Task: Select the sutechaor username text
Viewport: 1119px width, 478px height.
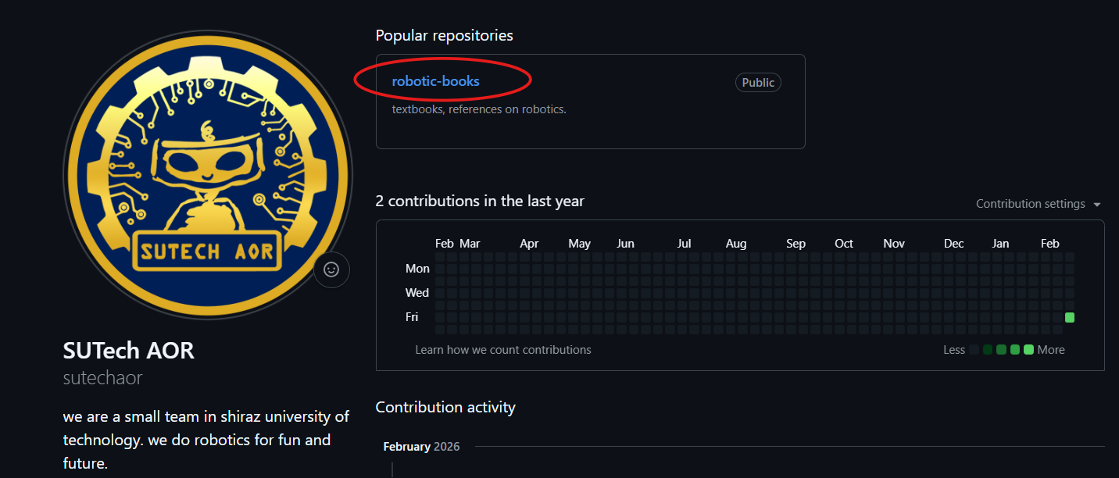Action: (102, 377)
